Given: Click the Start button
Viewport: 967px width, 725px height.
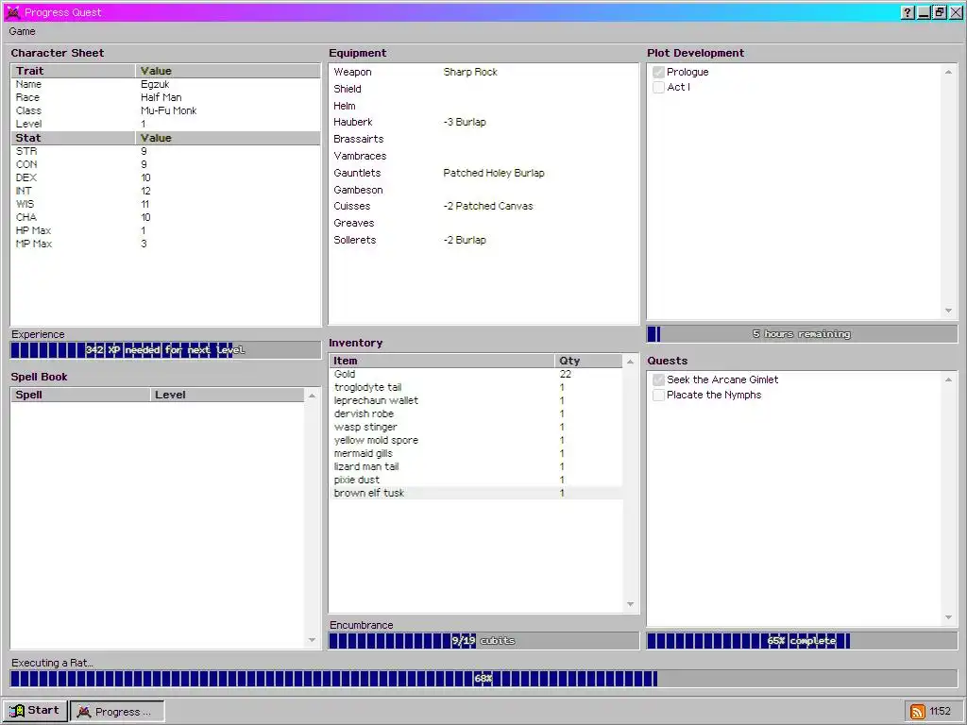Looking at the screenshot, I should [35, 710].
